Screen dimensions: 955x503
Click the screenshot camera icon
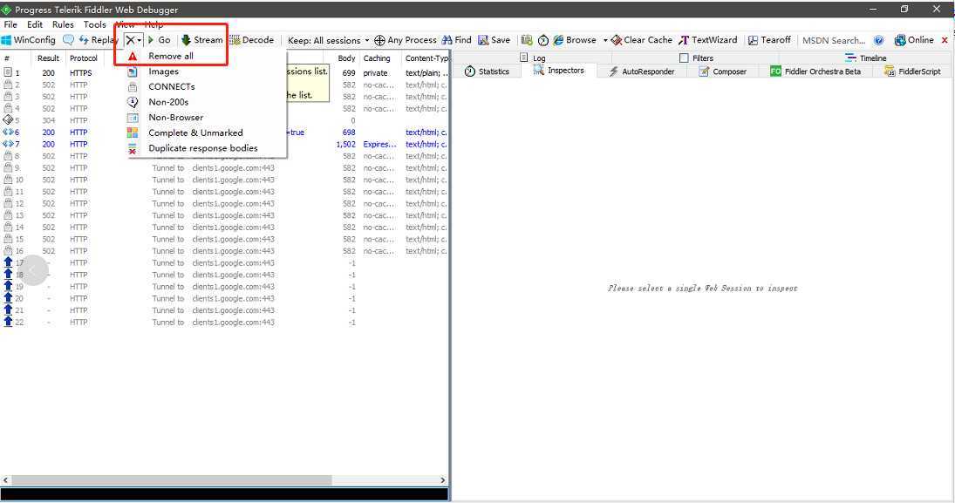click(527, 40)
